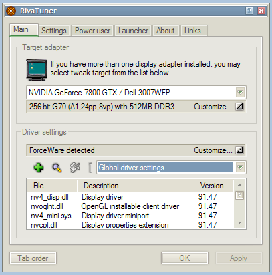Click the driver file list scroll down arrow
This screenshot has height=275, width=272.
pos(240,223)
